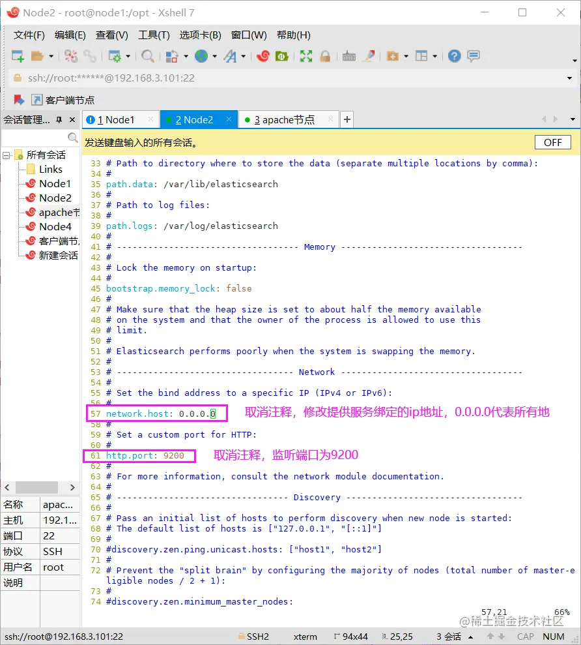Click the Open session folder icon
581x645 pixels.
click(37, 56)
